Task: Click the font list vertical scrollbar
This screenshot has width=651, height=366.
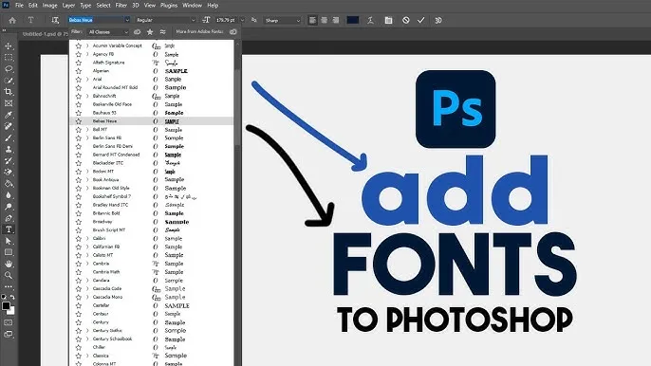Action: click(x=238, y=108)
